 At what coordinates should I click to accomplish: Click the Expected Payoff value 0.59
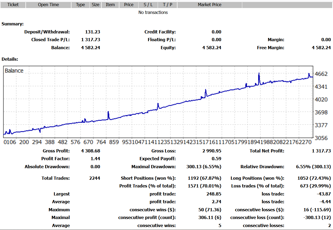click(x=217, y=159)
